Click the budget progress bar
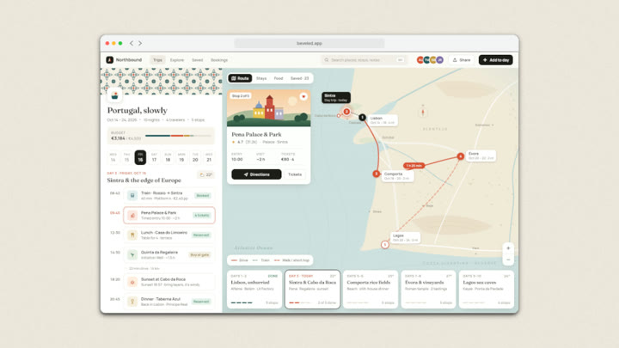The width and height of the screenshot is (619, 348). 178,136
